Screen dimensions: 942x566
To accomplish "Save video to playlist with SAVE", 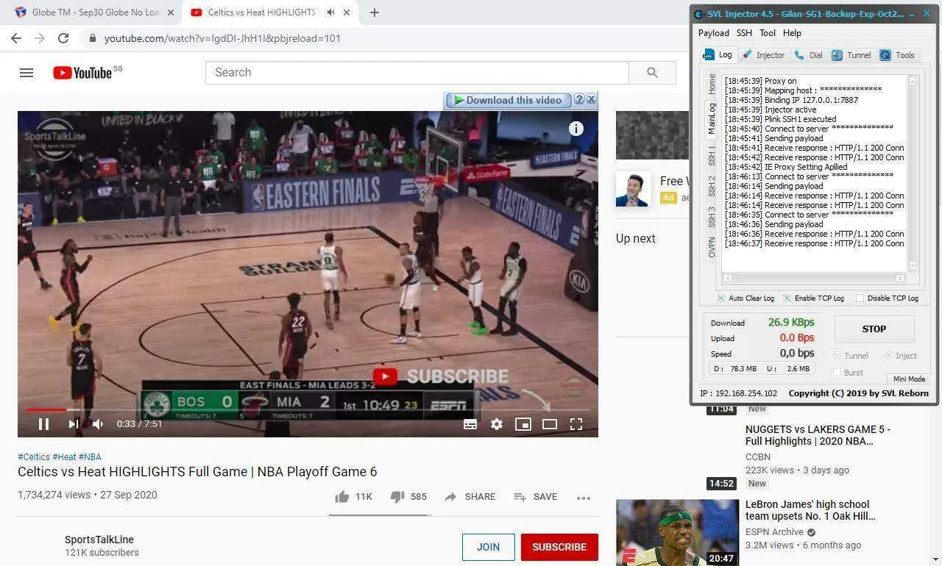I will tap(535, 497).
